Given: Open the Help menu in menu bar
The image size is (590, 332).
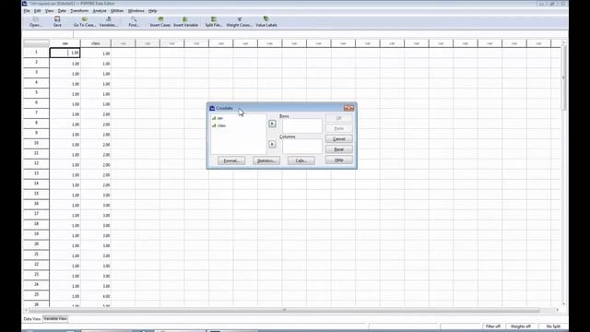Looking at the screenshot, I should (x=152, y=11).
